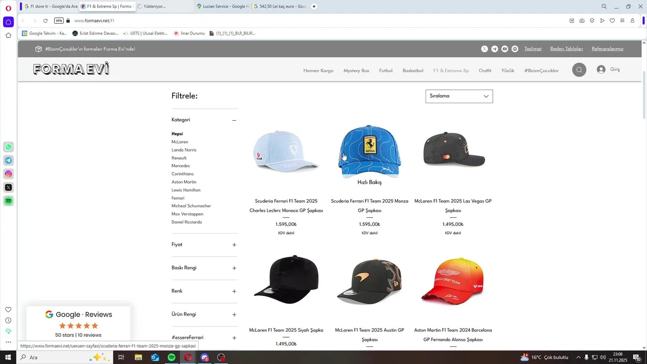Open Opera account profile icon
This screenshot has height=364, width=647.
632,21
